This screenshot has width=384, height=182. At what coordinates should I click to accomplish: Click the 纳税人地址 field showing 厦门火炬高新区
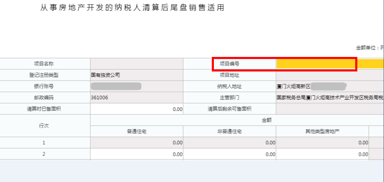330,86
